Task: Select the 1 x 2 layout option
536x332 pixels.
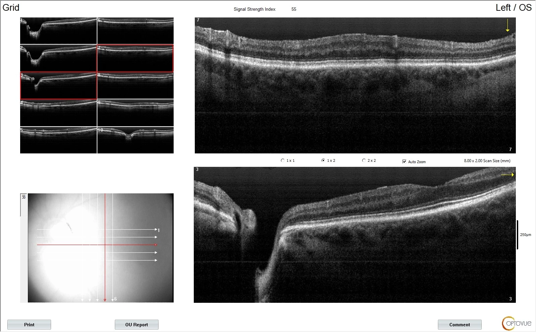Action: click(323, 160)
